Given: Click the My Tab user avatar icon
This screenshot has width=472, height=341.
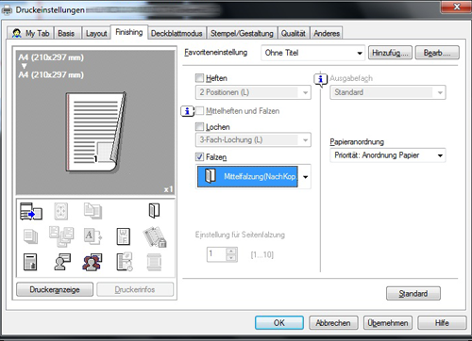Looking at the screenshot, I should click(16, 33).
